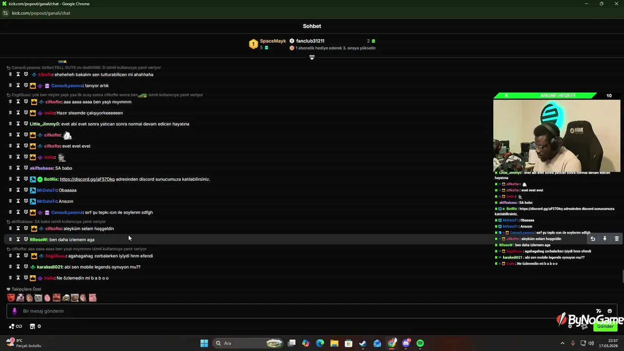Open akifbabaaa's user card

pos(41,168)
